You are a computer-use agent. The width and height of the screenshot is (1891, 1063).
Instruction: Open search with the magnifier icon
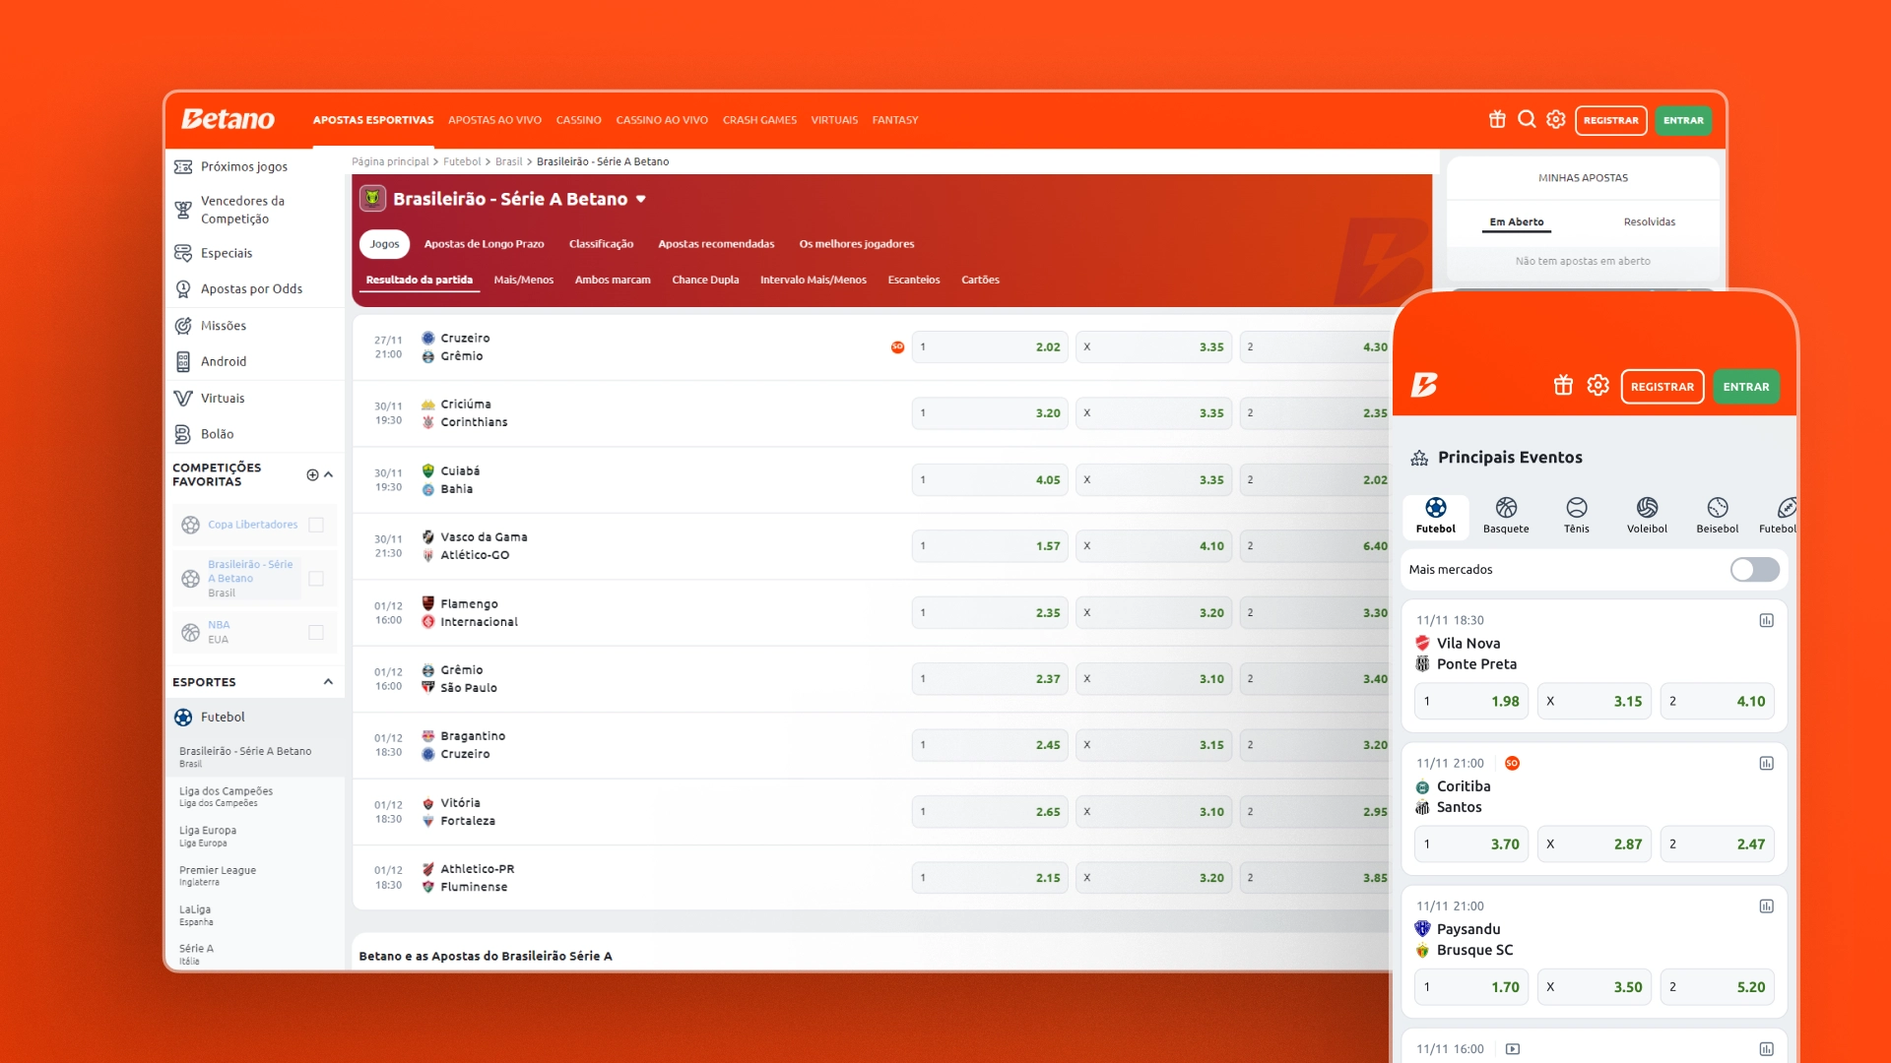coord(1527,119)
